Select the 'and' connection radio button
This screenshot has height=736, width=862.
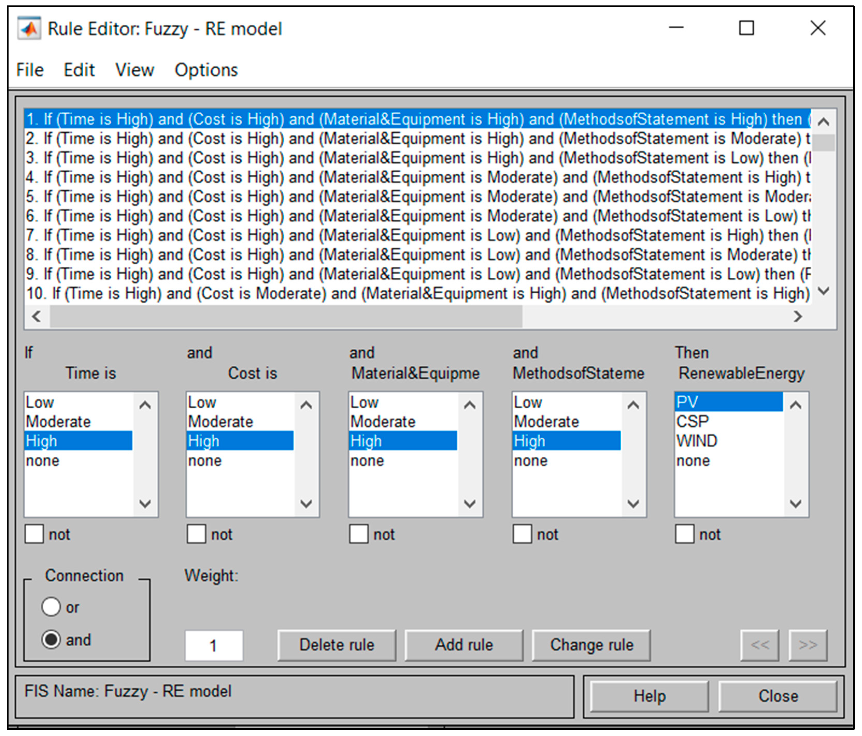point(51,639)
